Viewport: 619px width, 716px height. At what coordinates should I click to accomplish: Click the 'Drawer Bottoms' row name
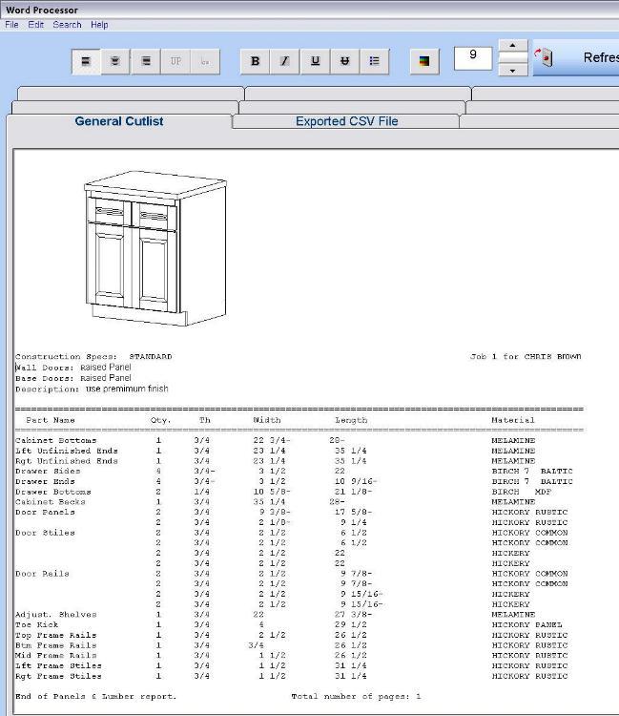pos(52,492)
